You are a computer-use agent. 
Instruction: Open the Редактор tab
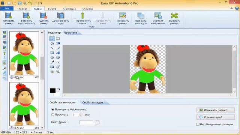[54, 33]
